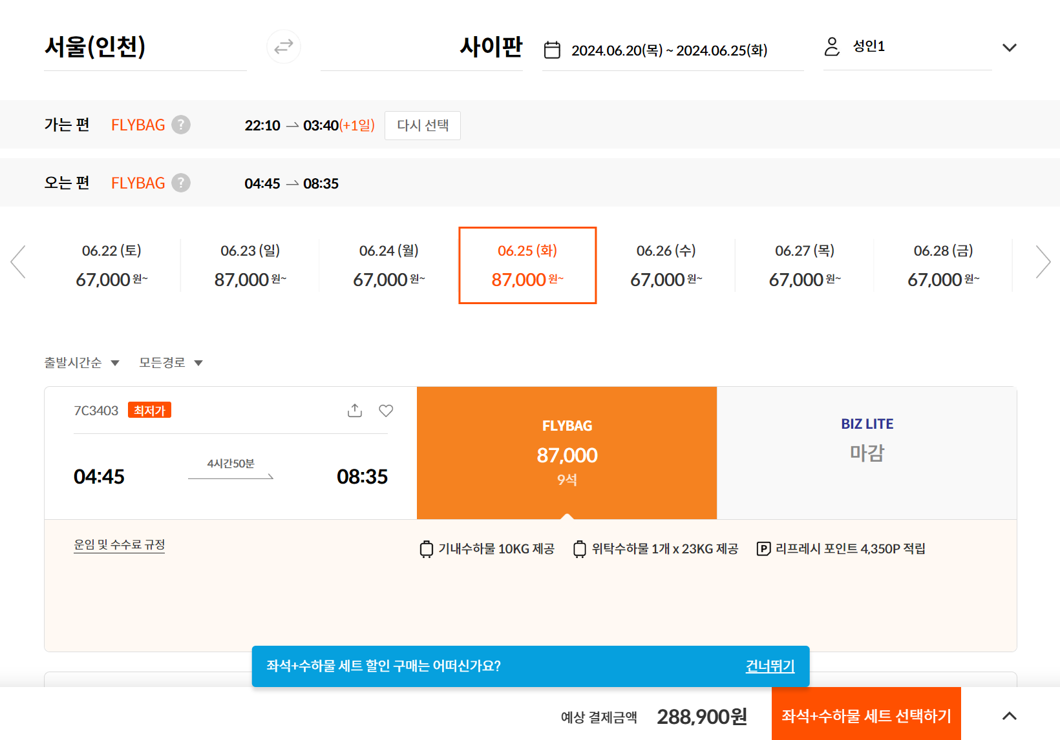Click the carry-on baggage 10KG icon

[426, 549]
